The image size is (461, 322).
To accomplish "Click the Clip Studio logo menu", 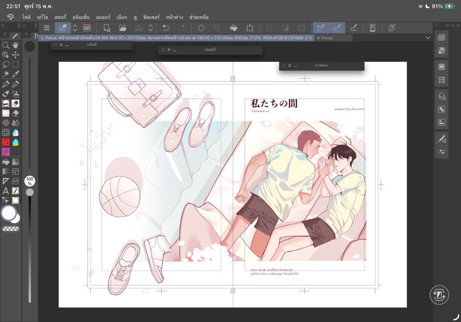I will 10,17.
